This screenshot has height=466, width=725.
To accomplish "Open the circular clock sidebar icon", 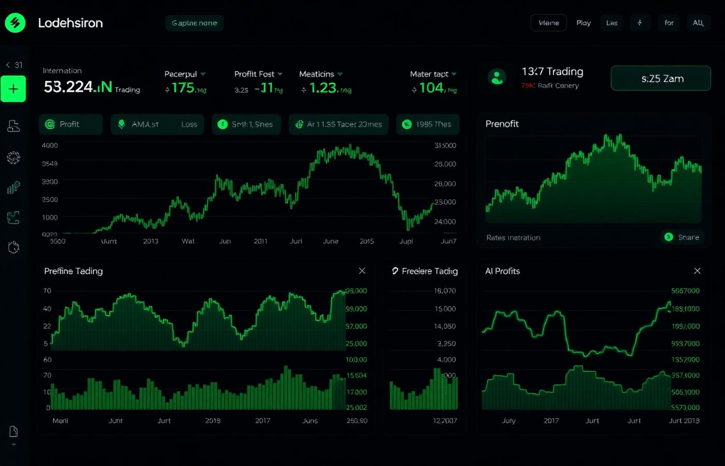I will [13, 247].
